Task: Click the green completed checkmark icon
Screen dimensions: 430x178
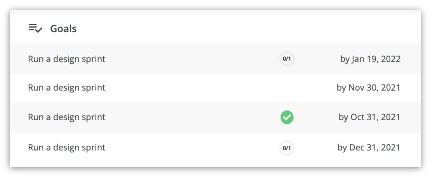Action: pos(287,117)
